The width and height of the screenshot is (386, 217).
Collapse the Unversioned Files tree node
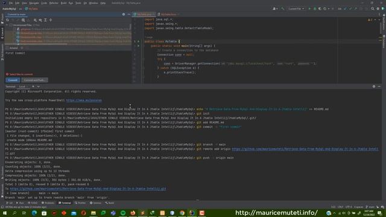[x=7, y=25]
